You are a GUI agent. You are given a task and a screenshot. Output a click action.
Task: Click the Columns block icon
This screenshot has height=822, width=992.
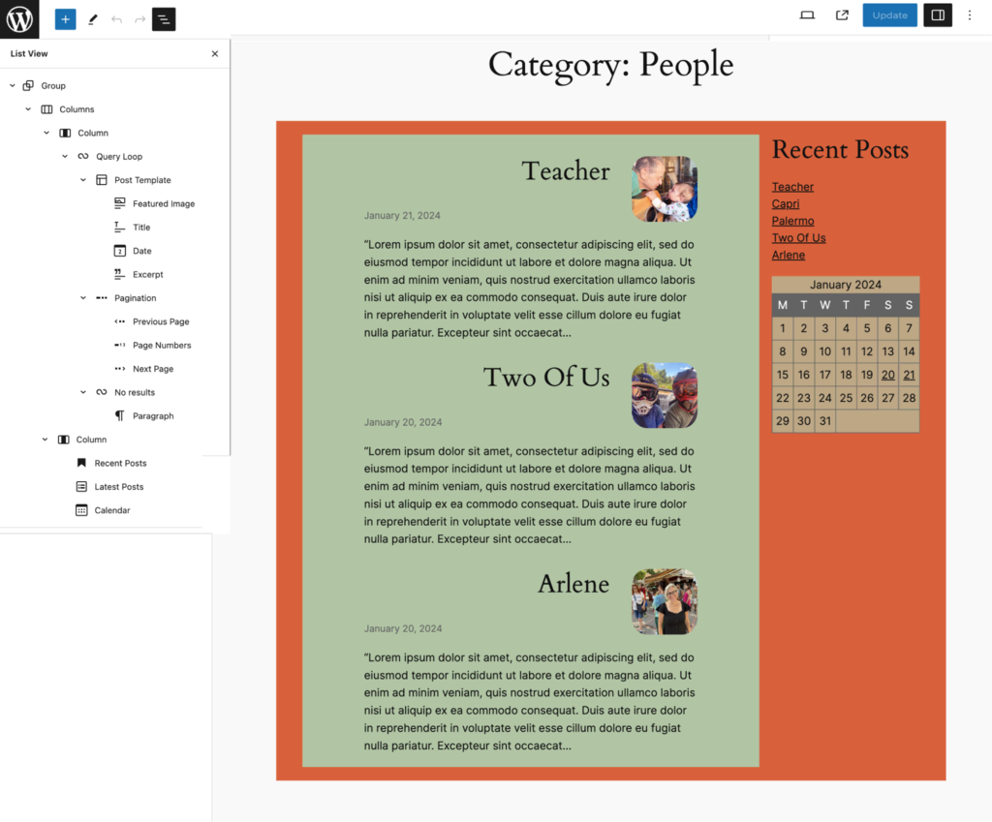point(46,109)
